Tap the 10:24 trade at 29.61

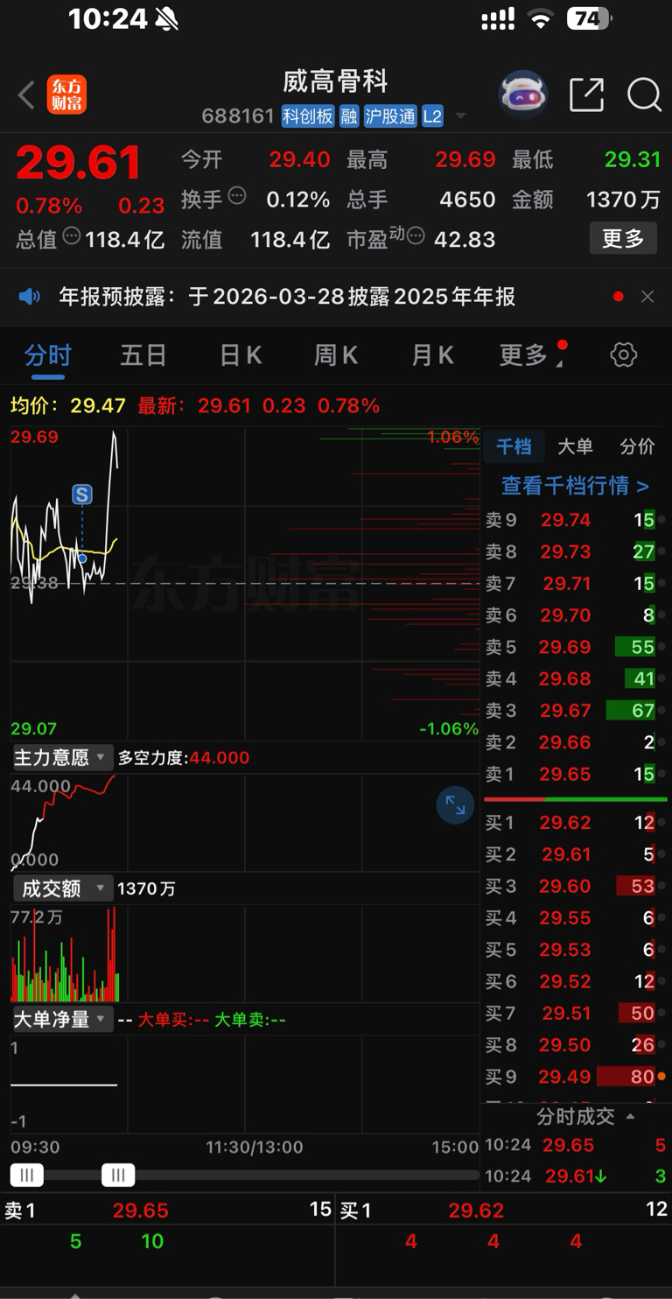coord(575,1176)
